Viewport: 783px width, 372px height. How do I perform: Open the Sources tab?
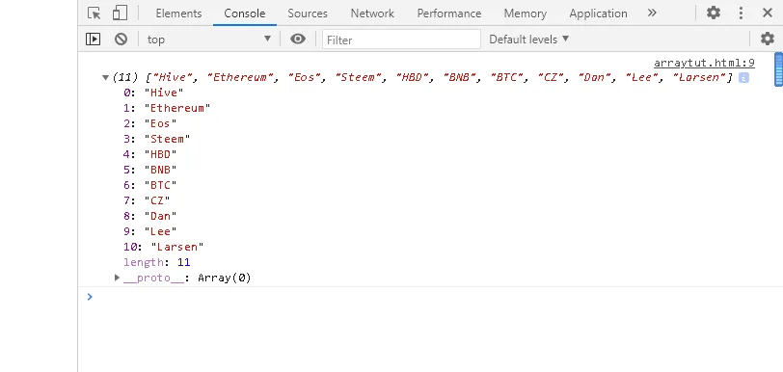[x=308, y=13]
